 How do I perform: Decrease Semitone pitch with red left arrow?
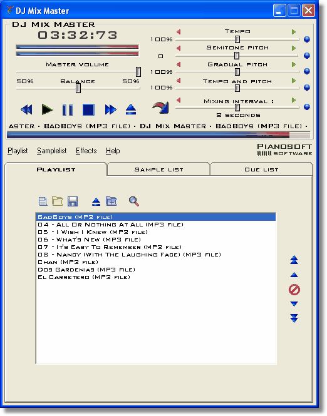click(179, 48)
